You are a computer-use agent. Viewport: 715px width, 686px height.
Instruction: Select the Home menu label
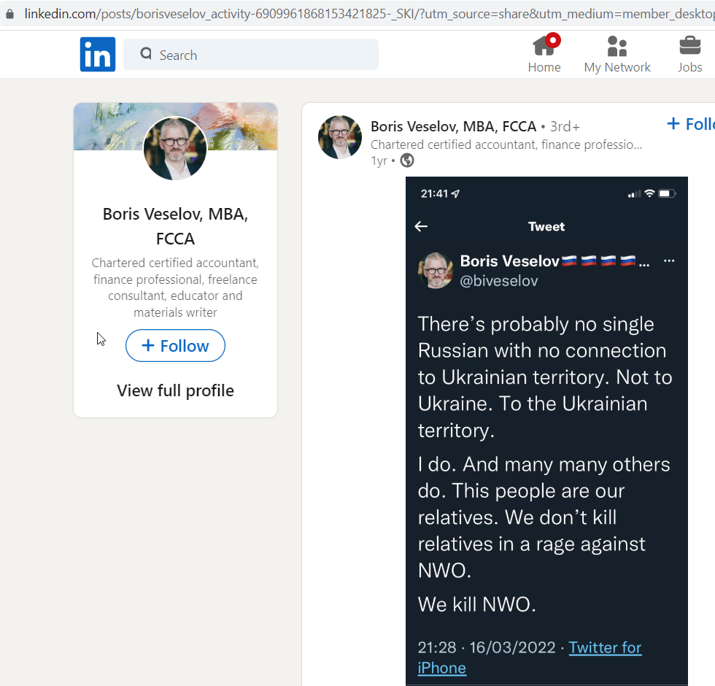544,66
